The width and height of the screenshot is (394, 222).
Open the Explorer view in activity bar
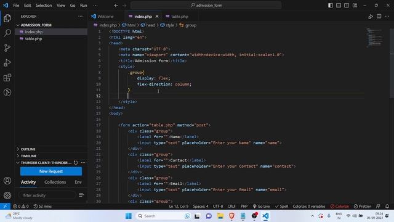point(7,18)
